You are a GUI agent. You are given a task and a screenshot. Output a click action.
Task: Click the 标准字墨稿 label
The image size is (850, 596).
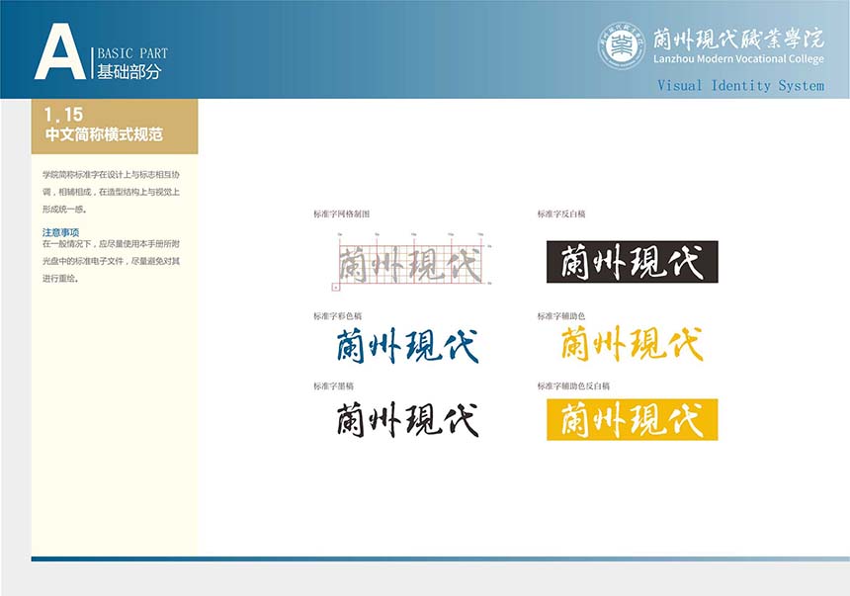(x=334, y=385)
